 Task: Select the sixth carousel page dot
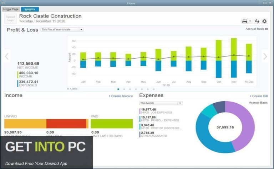coord(148,89)
